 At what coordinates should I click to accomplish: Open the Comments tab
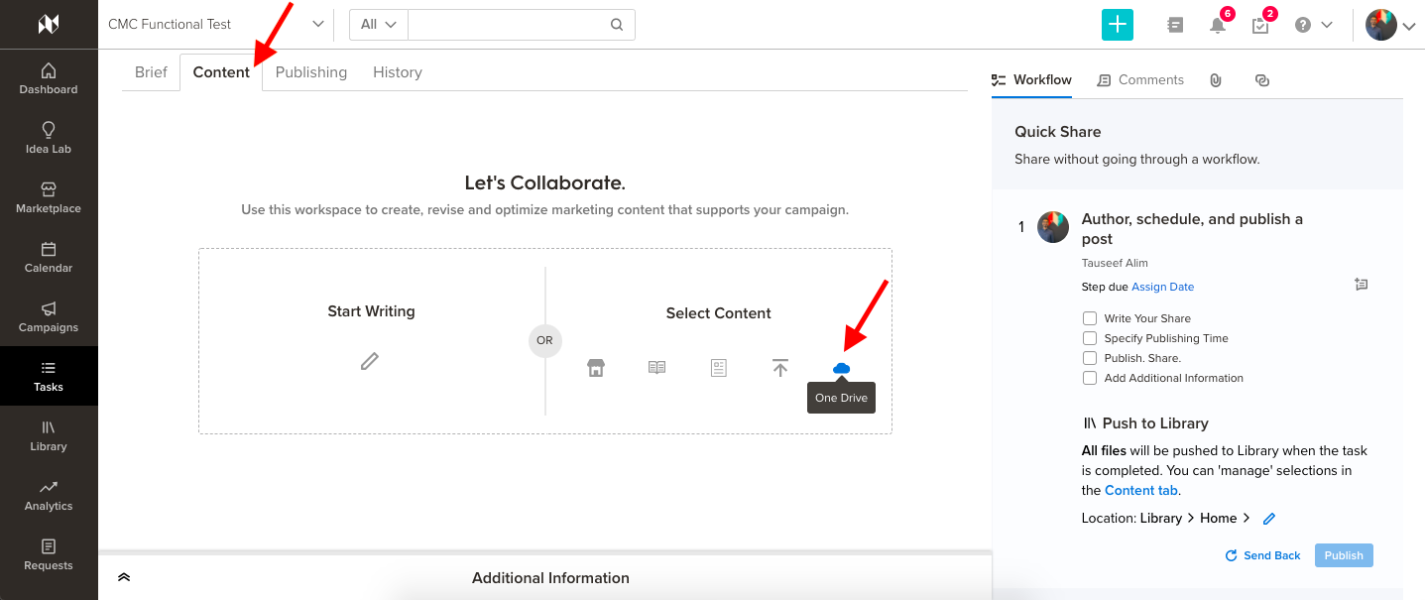[1140, 80]
